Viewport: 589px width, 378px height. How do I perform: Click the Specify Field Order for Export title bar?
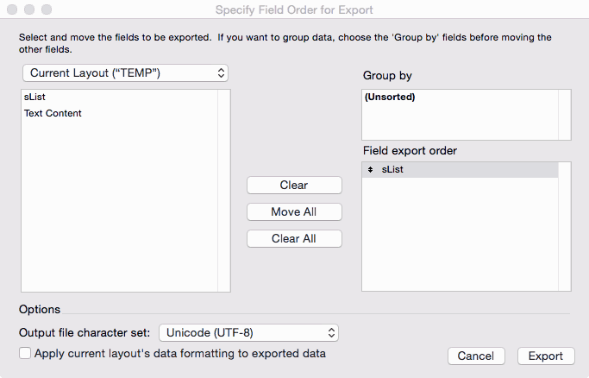click(293, 9)
